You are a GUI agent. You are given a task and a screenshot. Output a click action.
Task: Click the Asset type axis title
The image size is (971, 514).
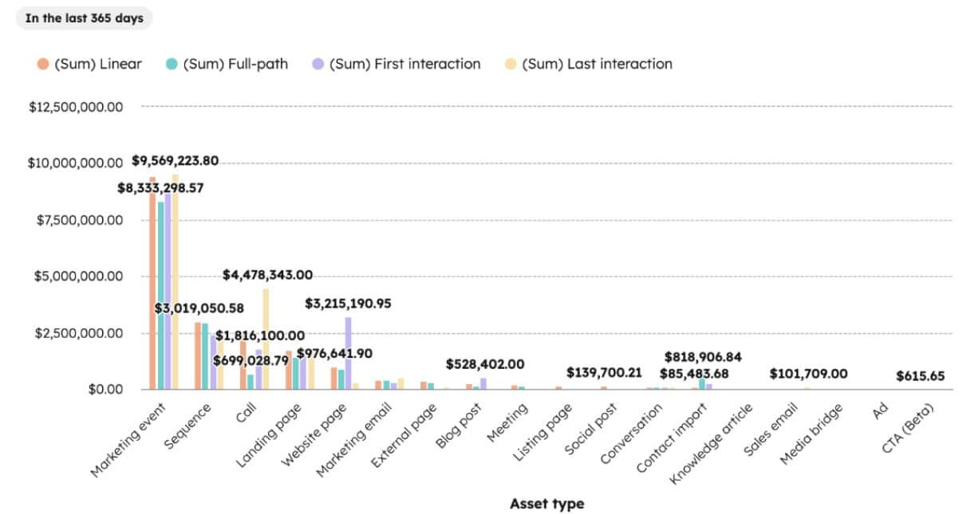(547, 504)
